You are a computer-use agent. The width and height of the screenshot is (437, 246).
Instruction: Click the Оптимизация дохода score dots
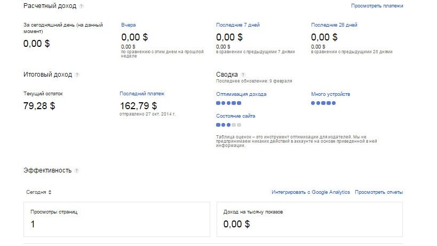point(229,103)
